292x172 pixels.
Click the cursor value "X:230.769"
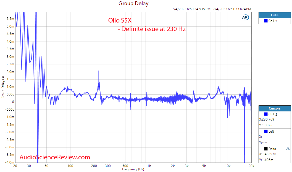coord(267,119)
